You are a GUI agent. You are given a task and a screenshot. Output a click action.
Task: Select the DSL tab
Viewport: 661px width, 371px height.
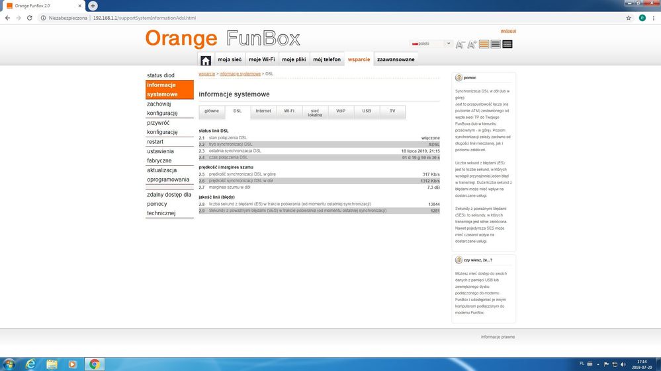[238, 112]
